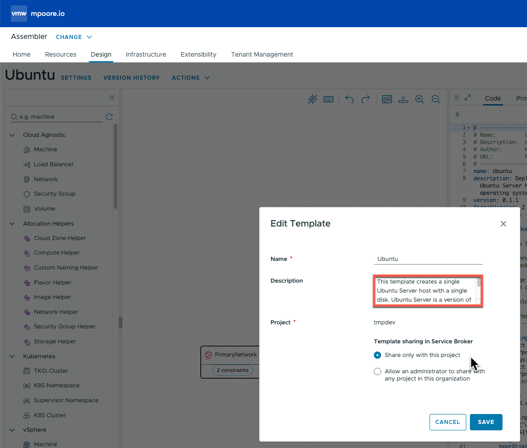Save the Edit Template changes
The image size is (527, 448).
tap(486, 422)
